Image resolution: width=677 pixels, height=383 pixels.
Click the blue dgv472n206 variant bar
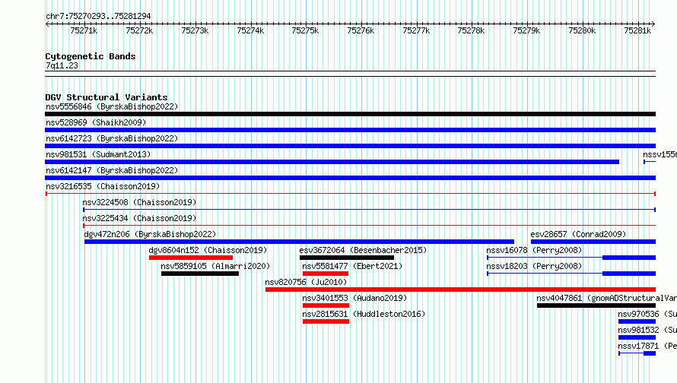299,242
